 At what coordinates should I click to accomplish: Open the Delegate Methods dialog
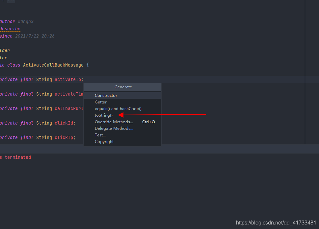coord(114,128)
